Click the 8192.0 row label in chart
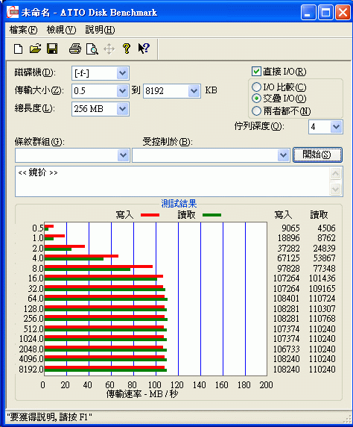The width and height of the screenshot is (353, 427). click(x=31, y=370)
